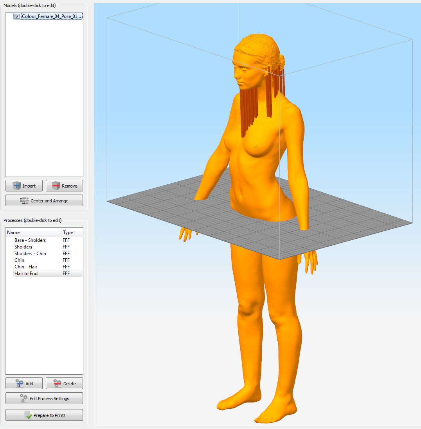The image size is (421, 429).
Task: Toggle the Colour_Female_04_Pose_01 model checkbox
Action: pos(17,16)
